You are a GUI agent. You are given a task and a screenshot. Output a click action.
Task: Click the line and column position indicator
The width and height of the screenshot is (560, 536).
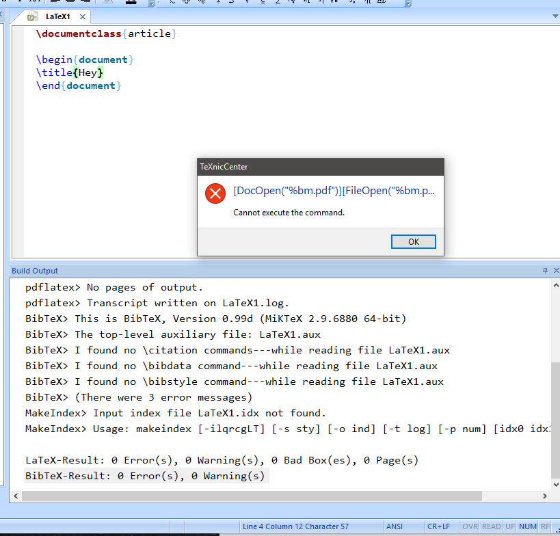pos(295,526)
